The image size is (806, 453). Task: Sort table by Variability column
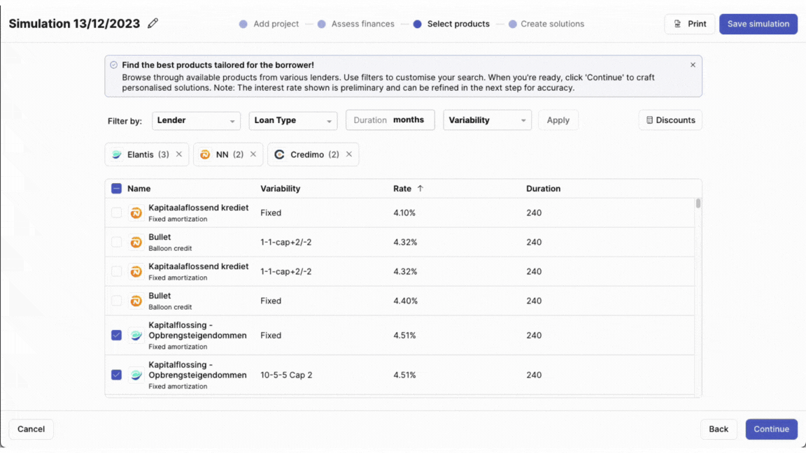coord(280,189)
